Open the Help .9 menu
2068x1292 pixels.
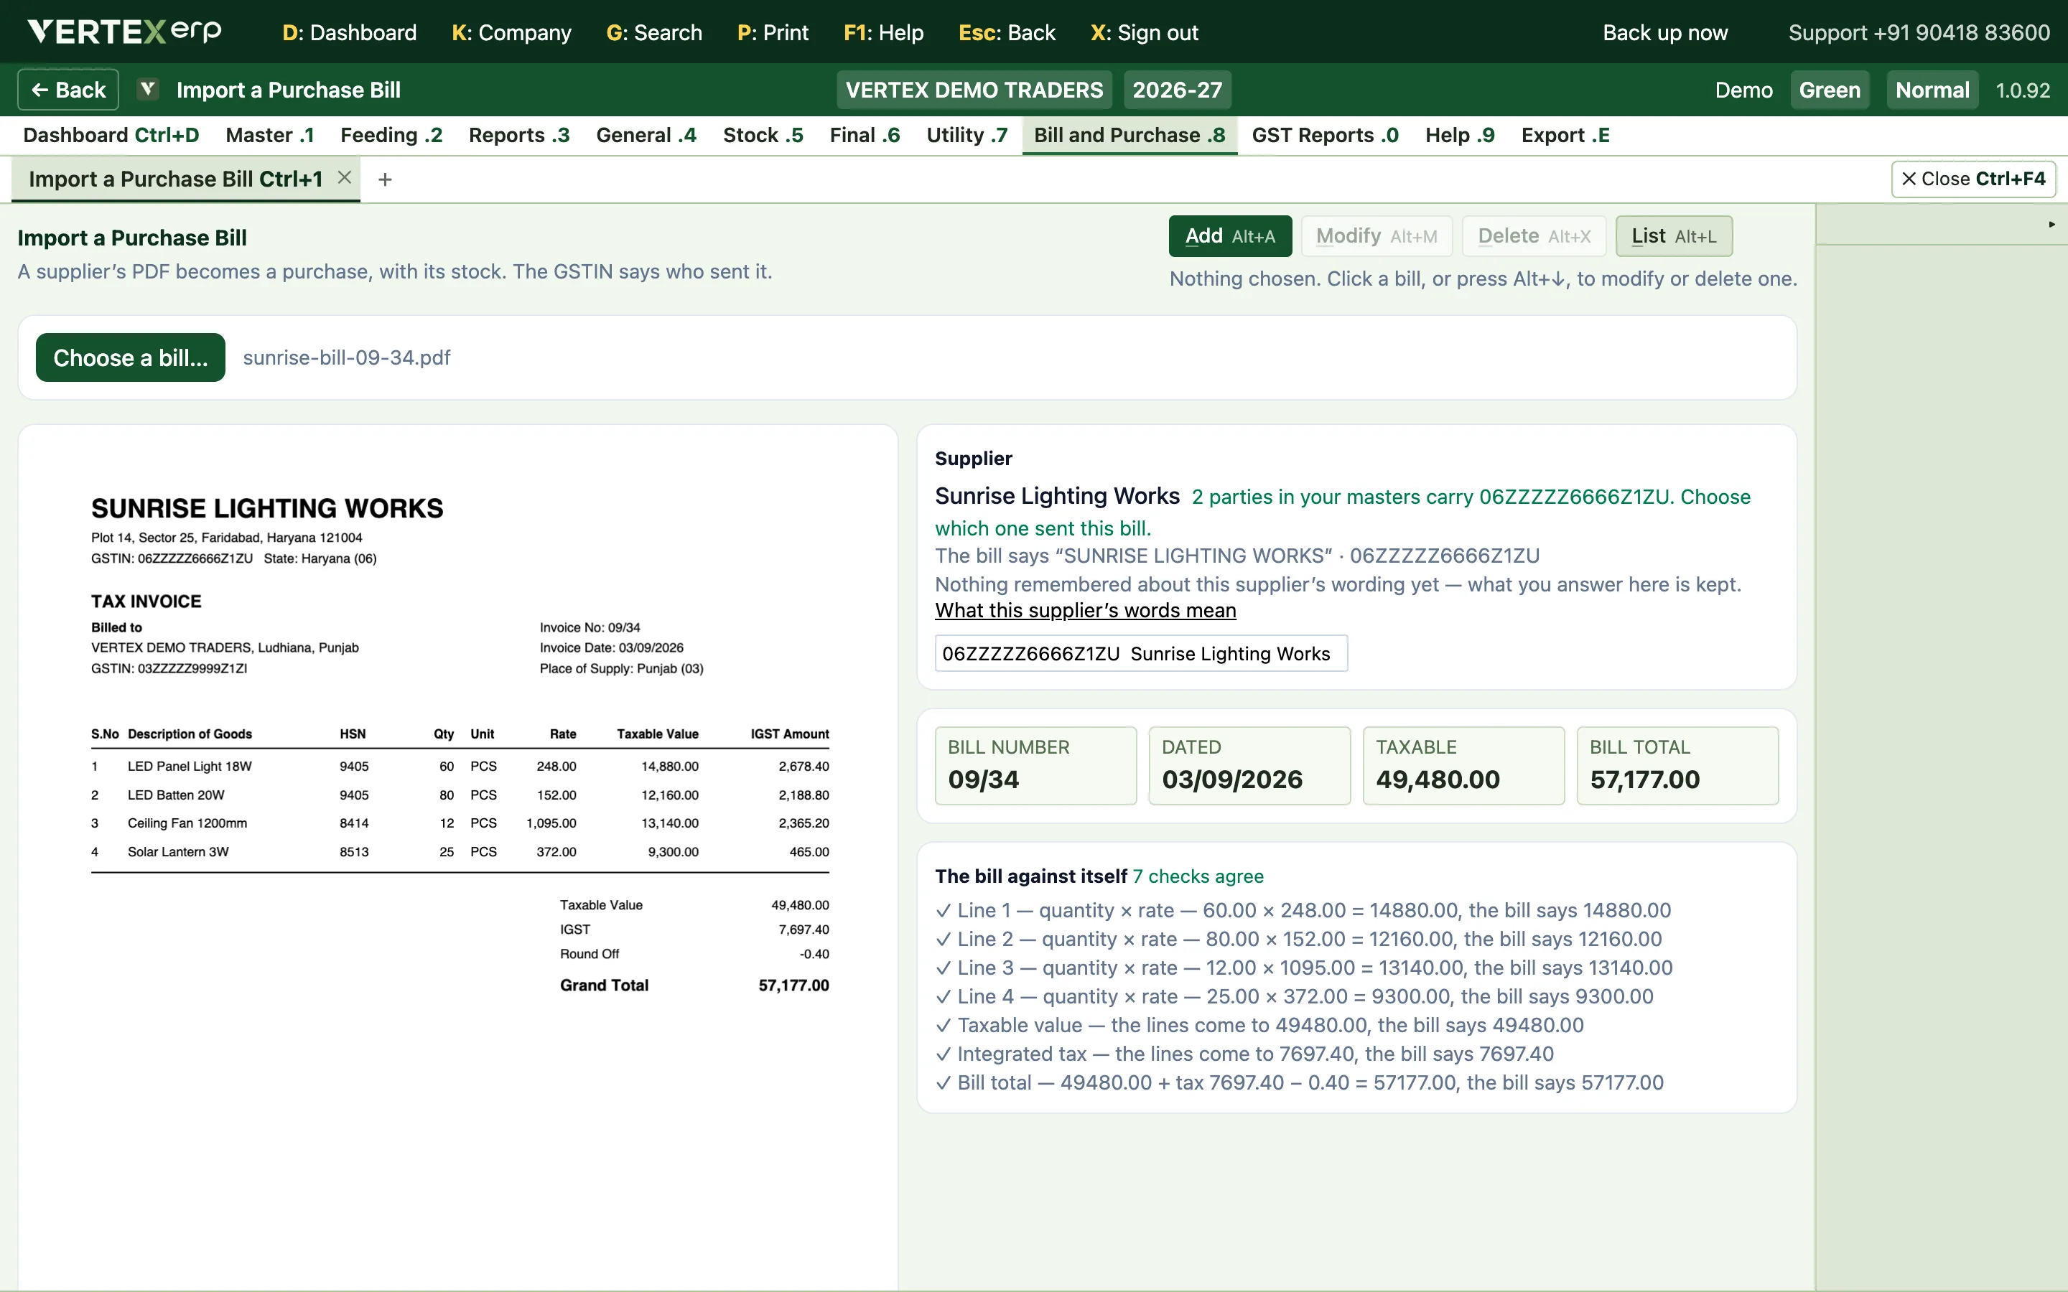pos(1460,135)
